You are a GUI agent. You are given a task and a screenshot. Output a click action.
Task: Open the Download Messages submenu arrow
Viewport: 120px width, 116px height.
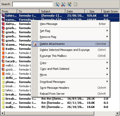click(x=107, y=81)
